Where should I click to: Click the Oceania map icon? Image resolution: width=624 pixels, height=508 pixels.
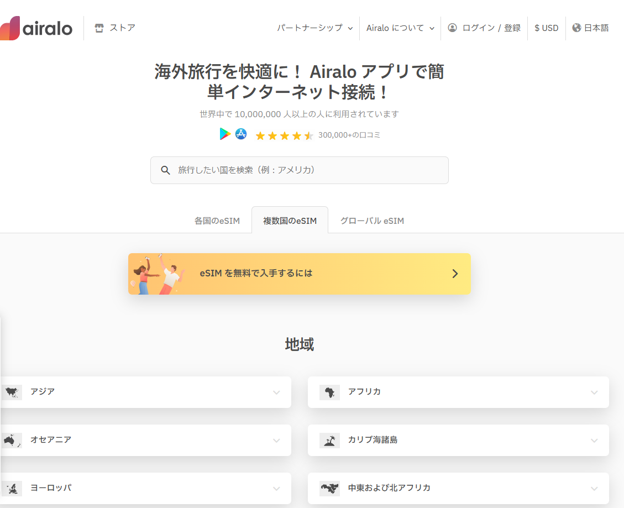click(12, 441)
